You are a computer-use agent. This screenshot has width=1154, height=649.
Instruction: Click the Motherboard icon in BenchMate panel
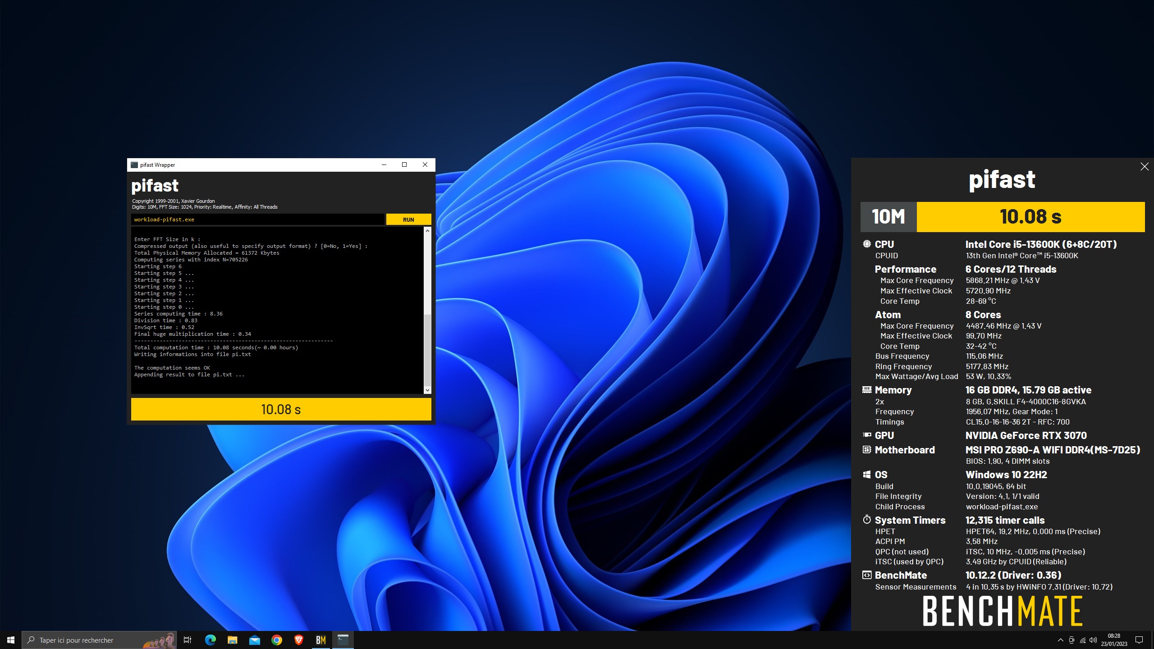click(x=866, y=449)
